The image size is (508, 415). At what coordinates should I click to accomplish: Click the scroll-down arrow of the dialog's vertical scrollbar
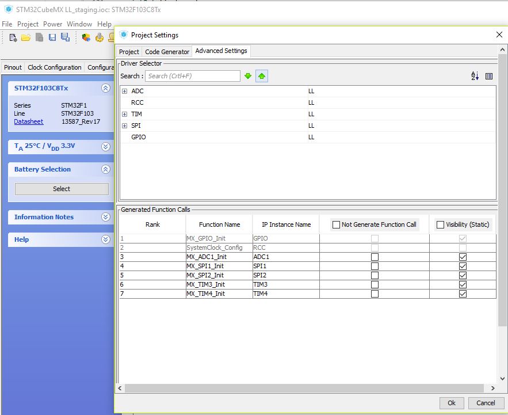502,378
